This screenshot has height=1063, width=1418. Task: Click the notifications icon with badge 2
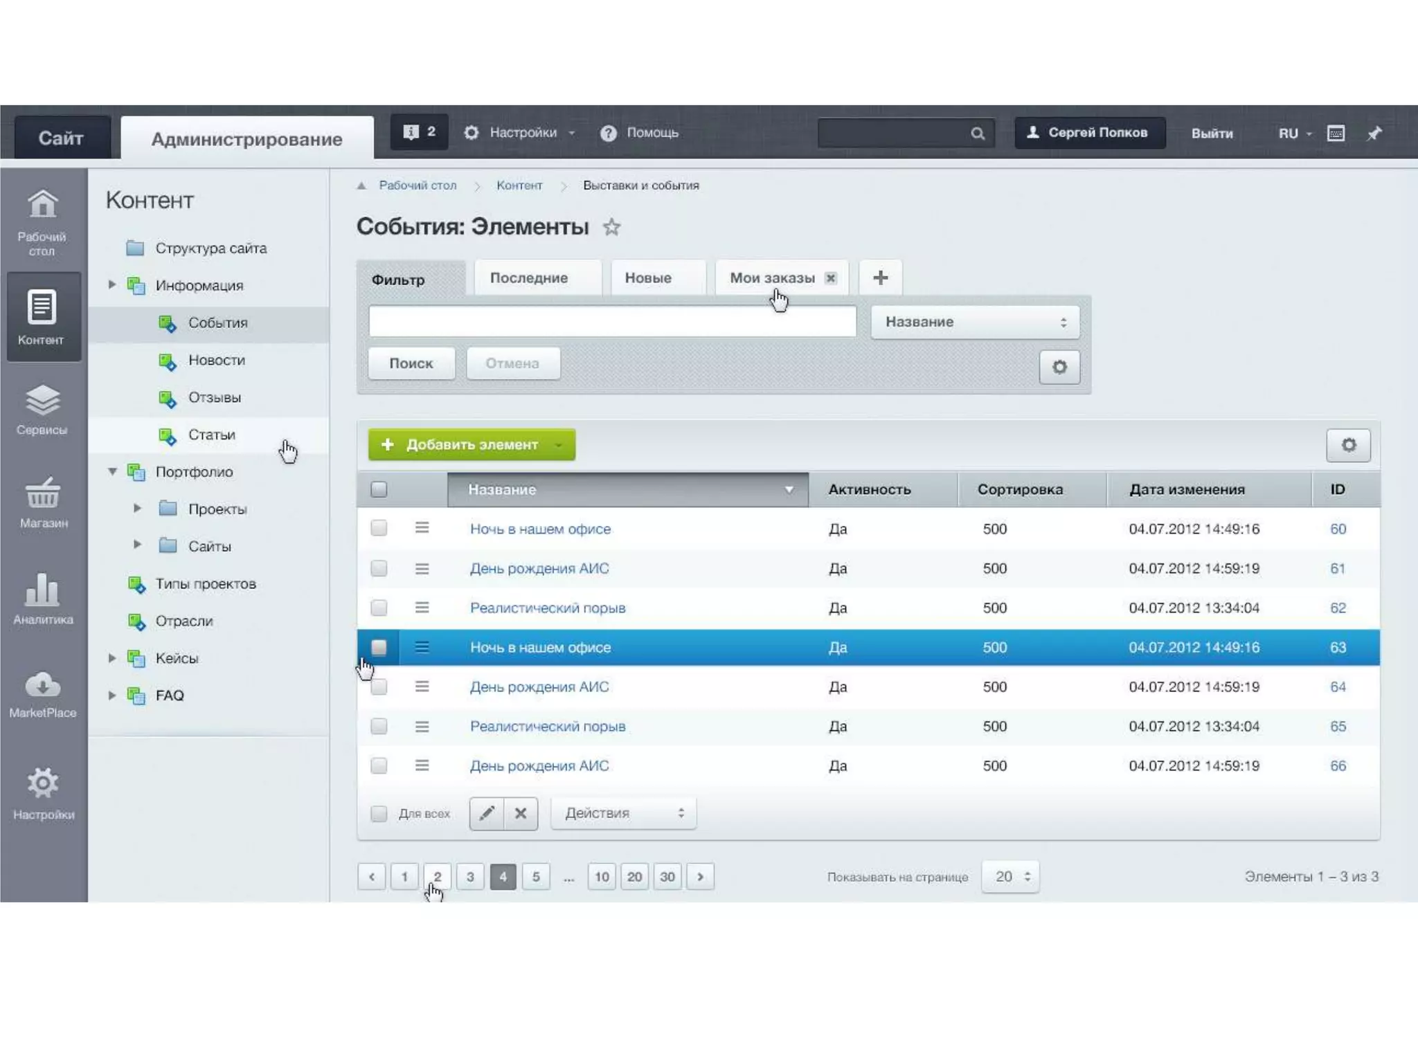(x=419, y=132)
